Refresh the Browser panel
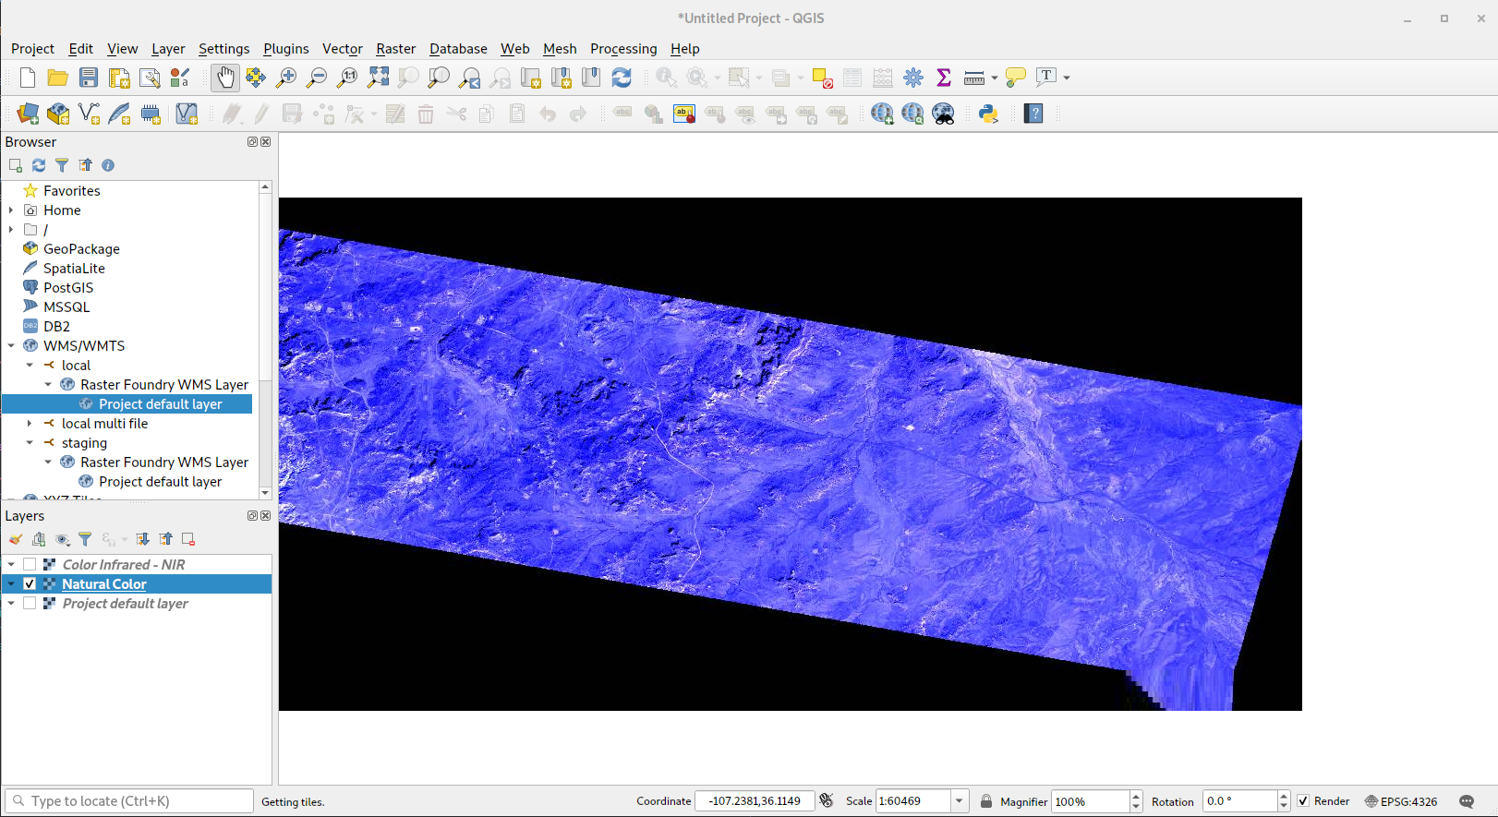 point(39,165)
